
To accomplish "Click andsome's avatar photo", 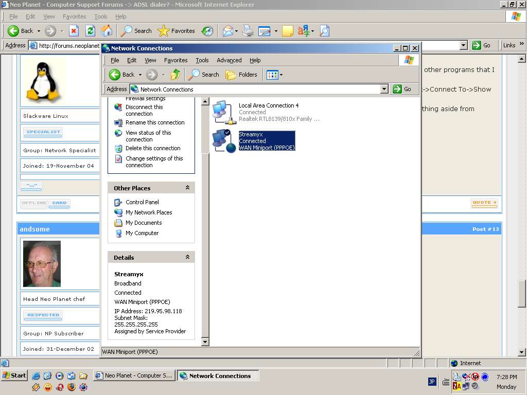I will pyautogui.click(x=42, y=264).
